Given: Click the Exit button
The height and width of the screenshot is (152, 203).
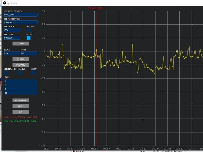Looking at the screenshot, I should (21, 112).
